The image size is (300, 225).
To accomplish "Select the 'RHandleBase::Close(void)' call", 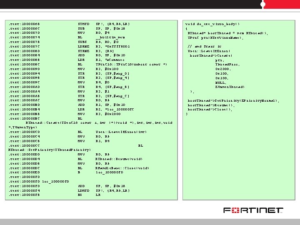I will 122,168.
